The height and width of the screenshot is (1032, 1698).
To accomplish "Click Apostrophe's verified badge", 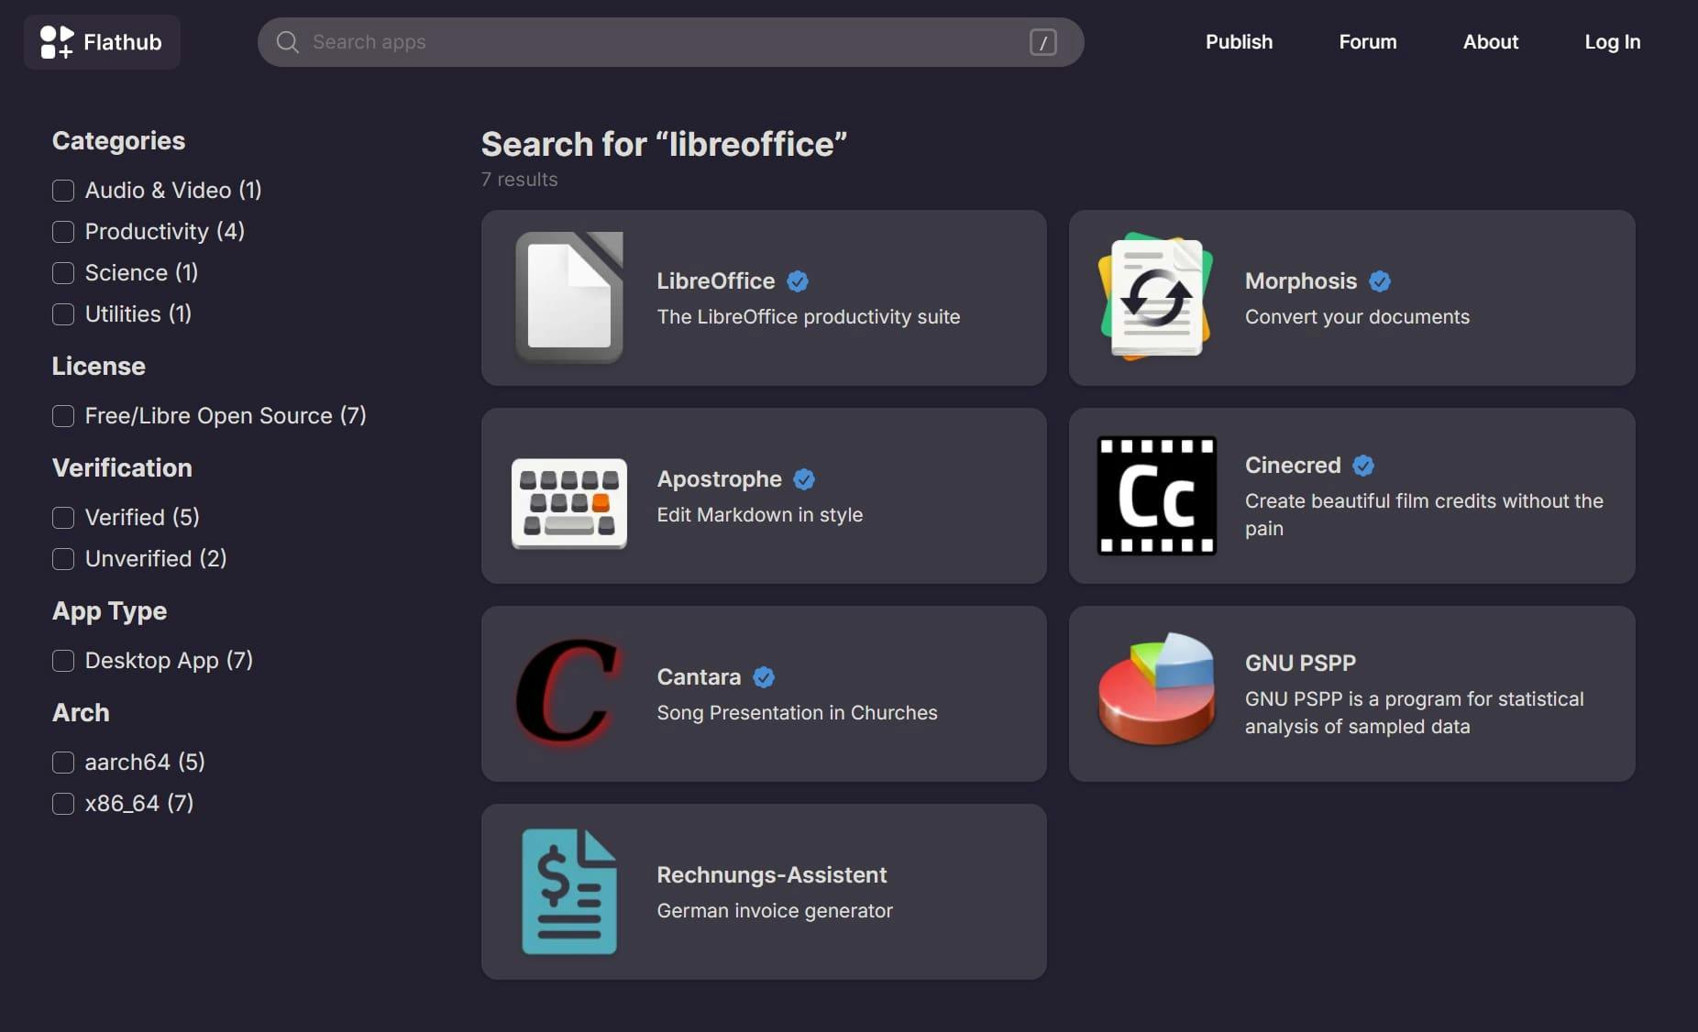I will click(804, 479).
